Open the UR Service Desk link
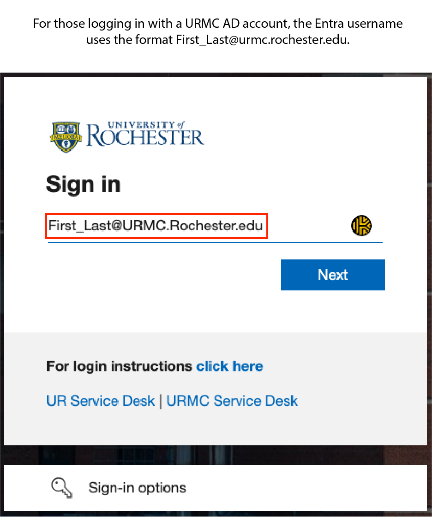Screen dimensions: 432x517 click(101, 401)
